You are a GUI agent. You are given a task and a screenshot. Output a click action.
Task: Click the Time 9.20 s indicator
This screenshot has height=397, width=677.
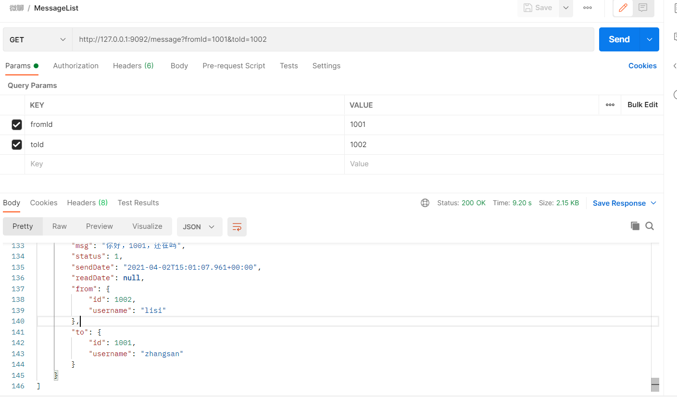point(512,203)
